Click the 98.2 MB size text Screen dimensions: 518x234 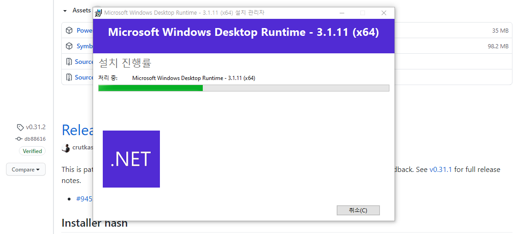point(498,46)
